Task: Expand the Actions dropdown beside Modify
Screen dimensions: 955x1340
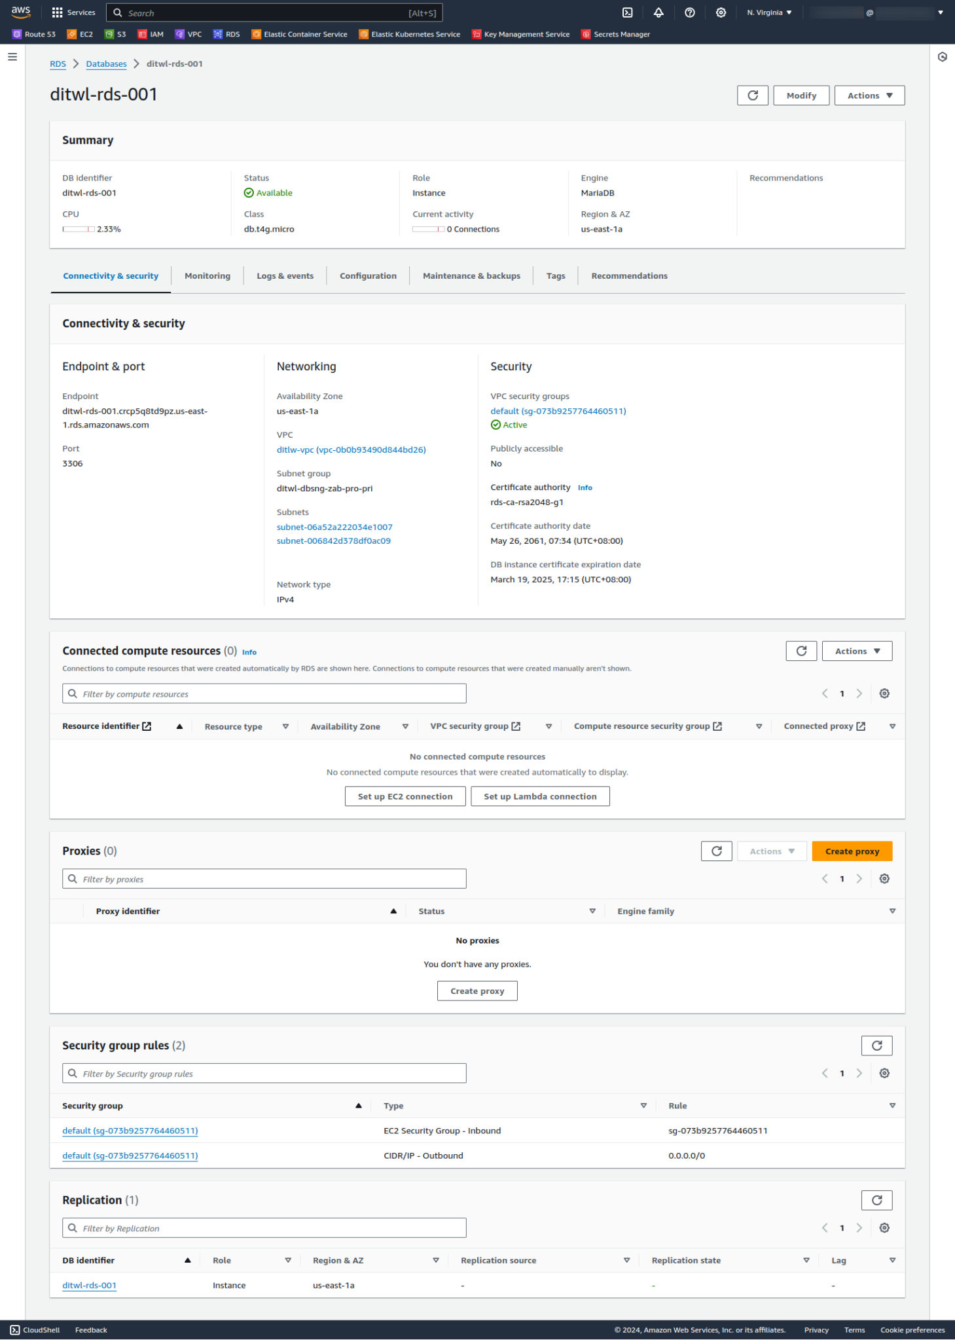Action: click(x=869, y=96)
